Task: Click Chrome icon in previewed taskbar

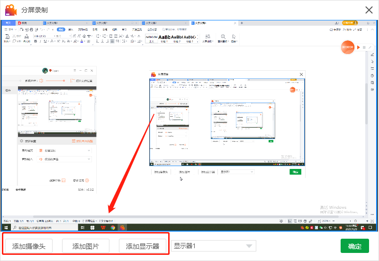Action: (x=113, y=228)
